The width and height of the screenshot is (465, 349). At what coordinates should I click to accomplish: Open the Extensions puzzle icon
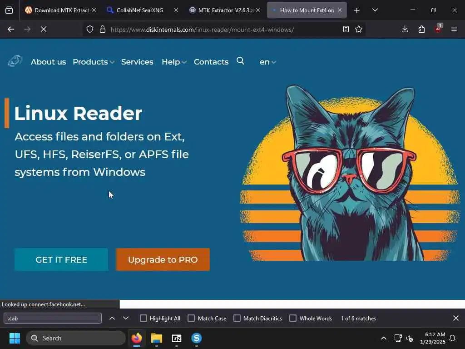tap(421, 29)
